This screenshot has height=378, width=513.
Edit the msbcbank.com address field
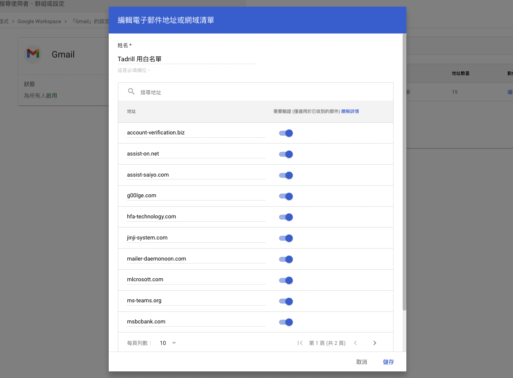(x=196, y=322)
